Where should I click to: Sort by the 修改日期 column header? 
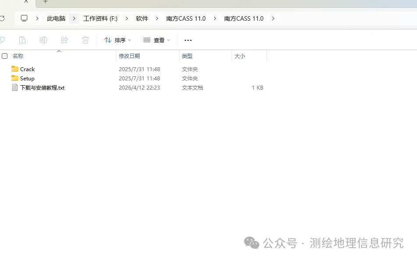click(x=129, y=56)
